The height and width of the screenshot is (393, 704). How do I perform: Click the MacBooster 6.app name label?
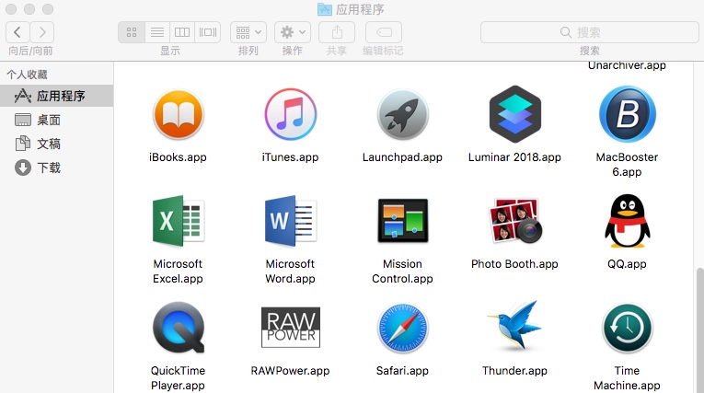click(x=627, y=165)
